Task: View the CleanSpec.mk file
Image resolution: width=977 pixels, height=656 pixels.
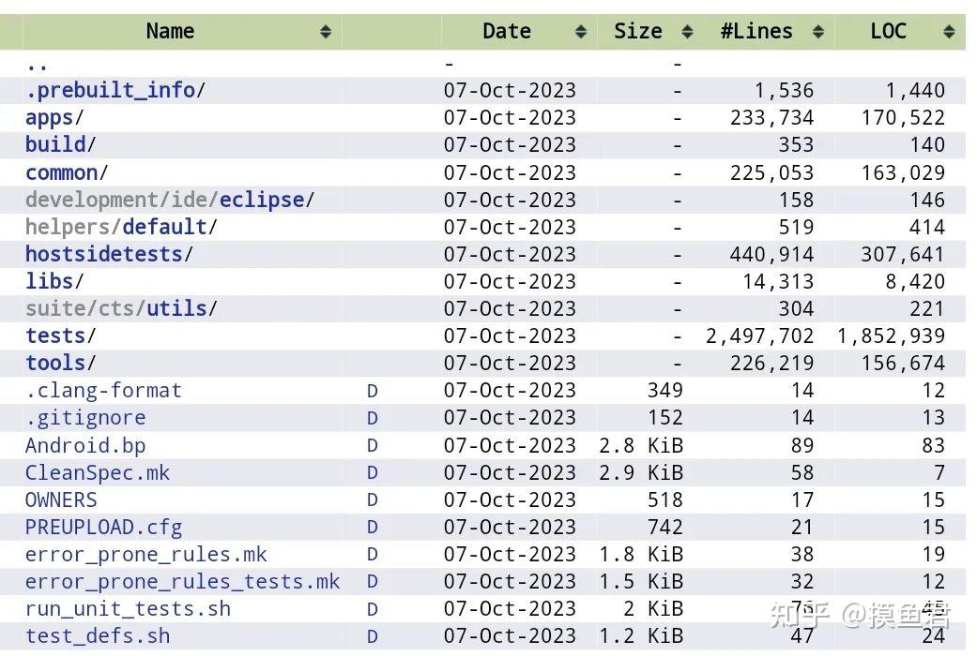Action: point(98,473)
